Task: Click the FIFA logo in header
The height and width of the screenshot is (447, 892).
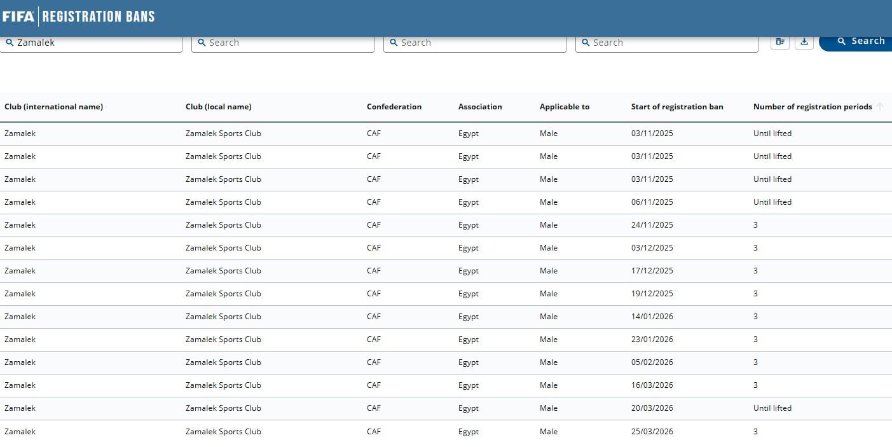Action: 18,17
